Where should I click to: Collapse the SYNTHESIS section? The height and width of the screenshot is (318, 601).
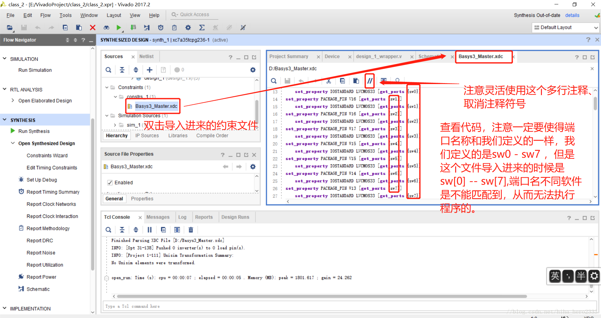point(4,120)
